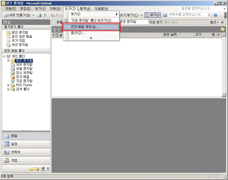Open the address book icon
Screen dimensions: 228x180
click(x=165, y=15)
